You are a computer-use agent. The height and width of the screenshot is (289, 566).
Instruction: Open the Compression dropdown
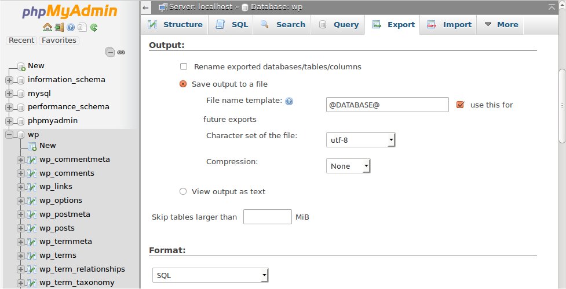(348, 166)
